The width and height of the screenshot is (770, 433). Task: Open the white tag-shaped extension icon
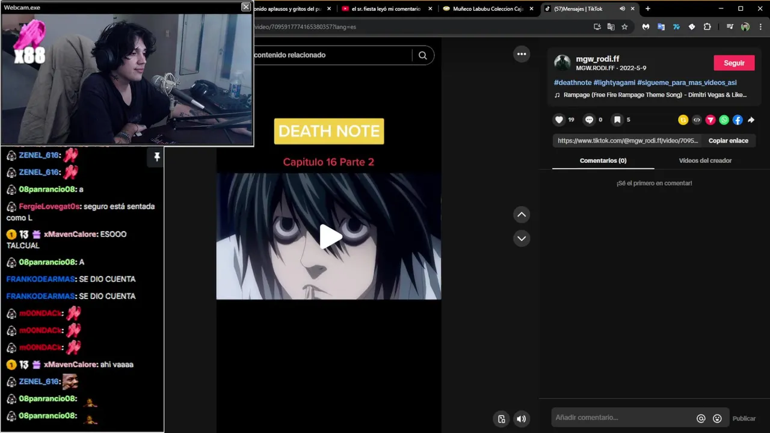[692, 26]
